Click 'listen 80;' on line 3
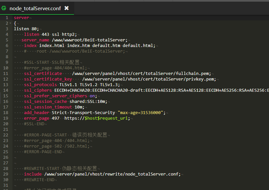This screenshot has width=269, height=190. tap(26, 29)
